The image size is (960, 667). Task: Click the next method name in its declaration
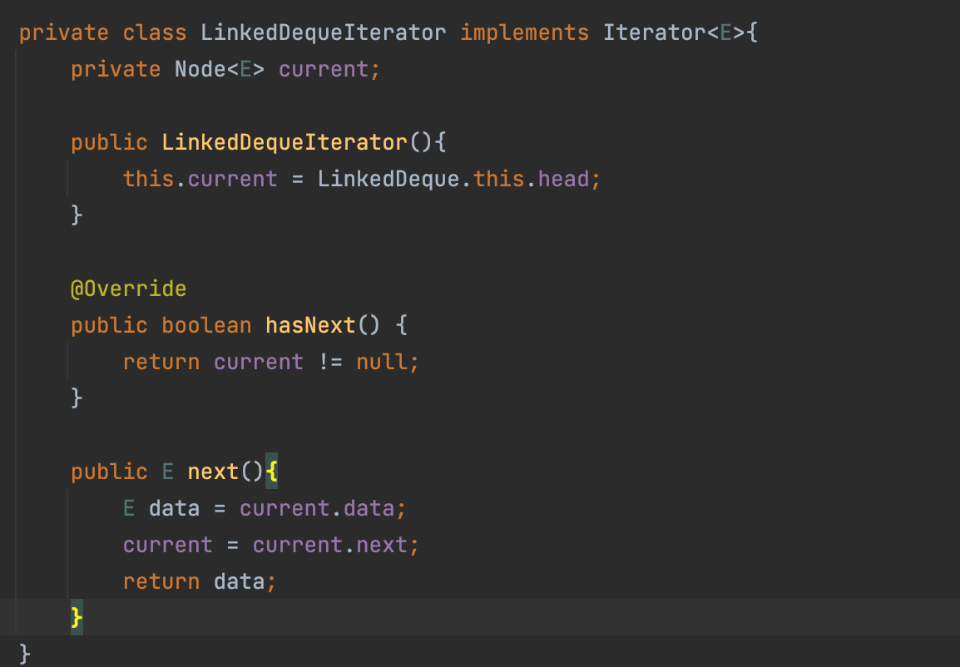213,472
